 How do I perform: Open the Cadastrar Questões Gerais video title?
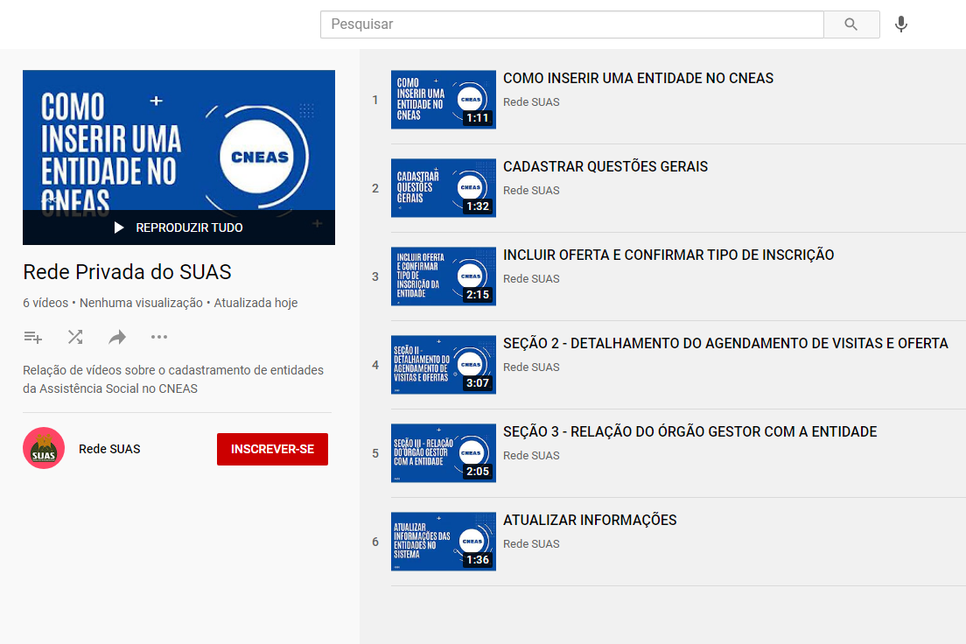605,167
